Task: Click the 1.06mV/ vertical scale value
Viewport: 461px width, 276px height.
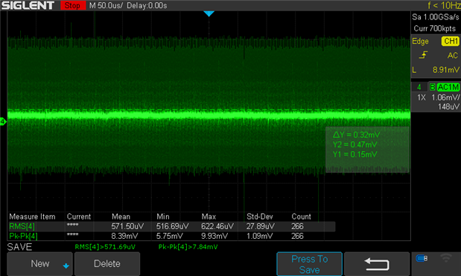Action: point(445,97)
